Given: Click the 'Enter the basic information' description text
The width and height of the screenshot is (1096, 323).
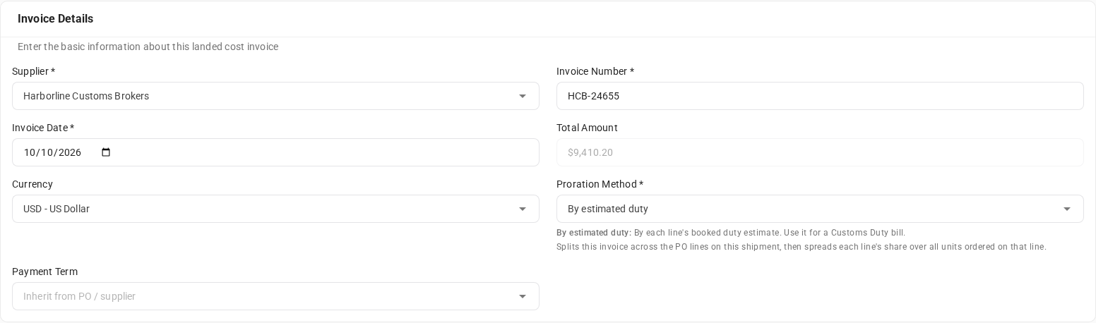Looking at the screenshot, I should 148,47.
